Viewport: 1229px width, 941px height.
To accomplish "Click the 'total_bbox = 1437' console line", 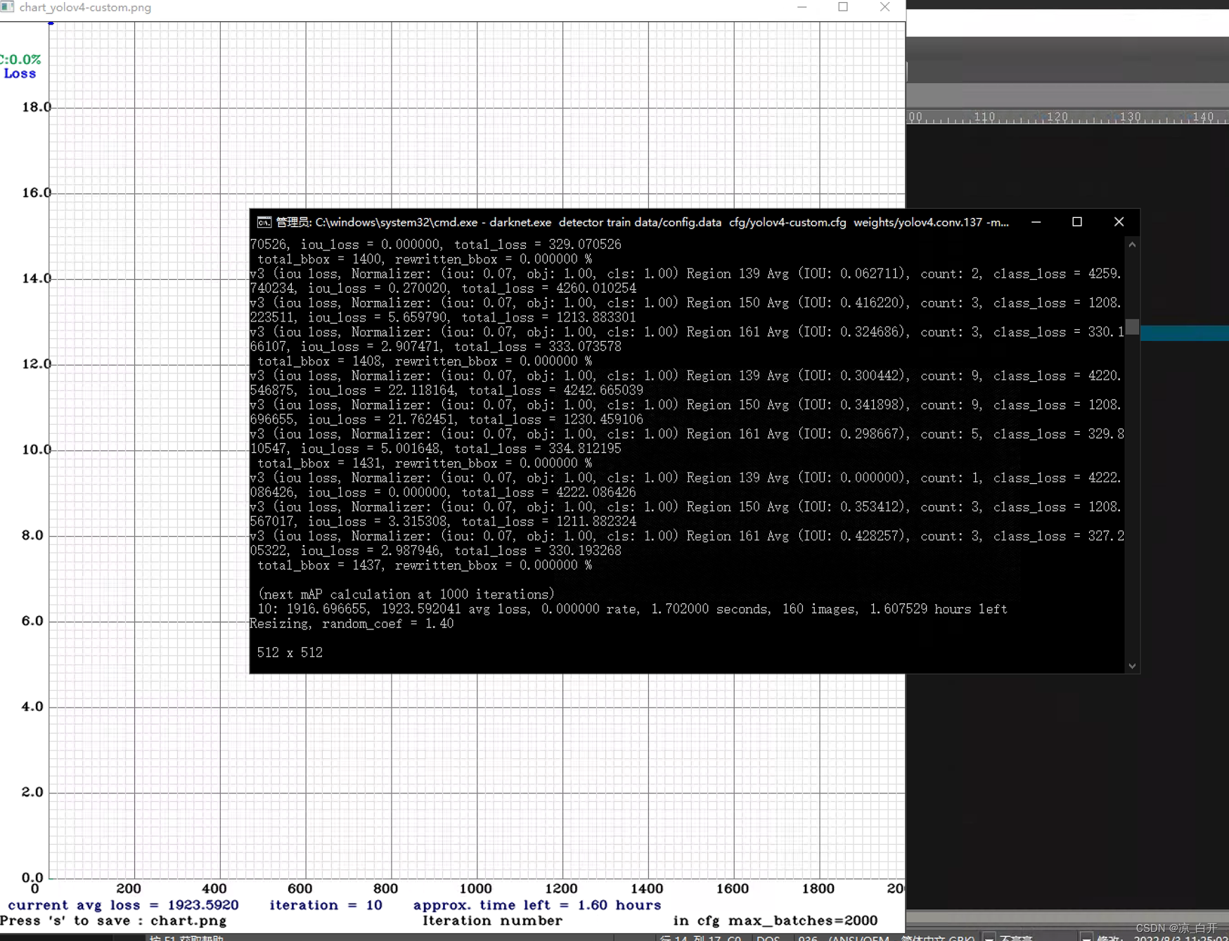I will [x=425, y=565].
